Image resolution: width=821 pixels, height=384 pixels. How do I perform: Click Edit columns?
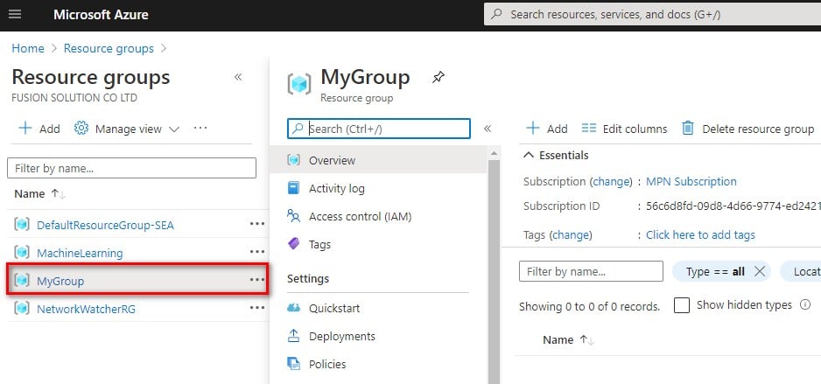tap(625, 129)
